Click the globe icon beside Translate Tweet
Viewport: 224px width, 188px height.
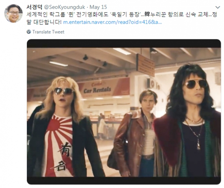tap(29, 32)
